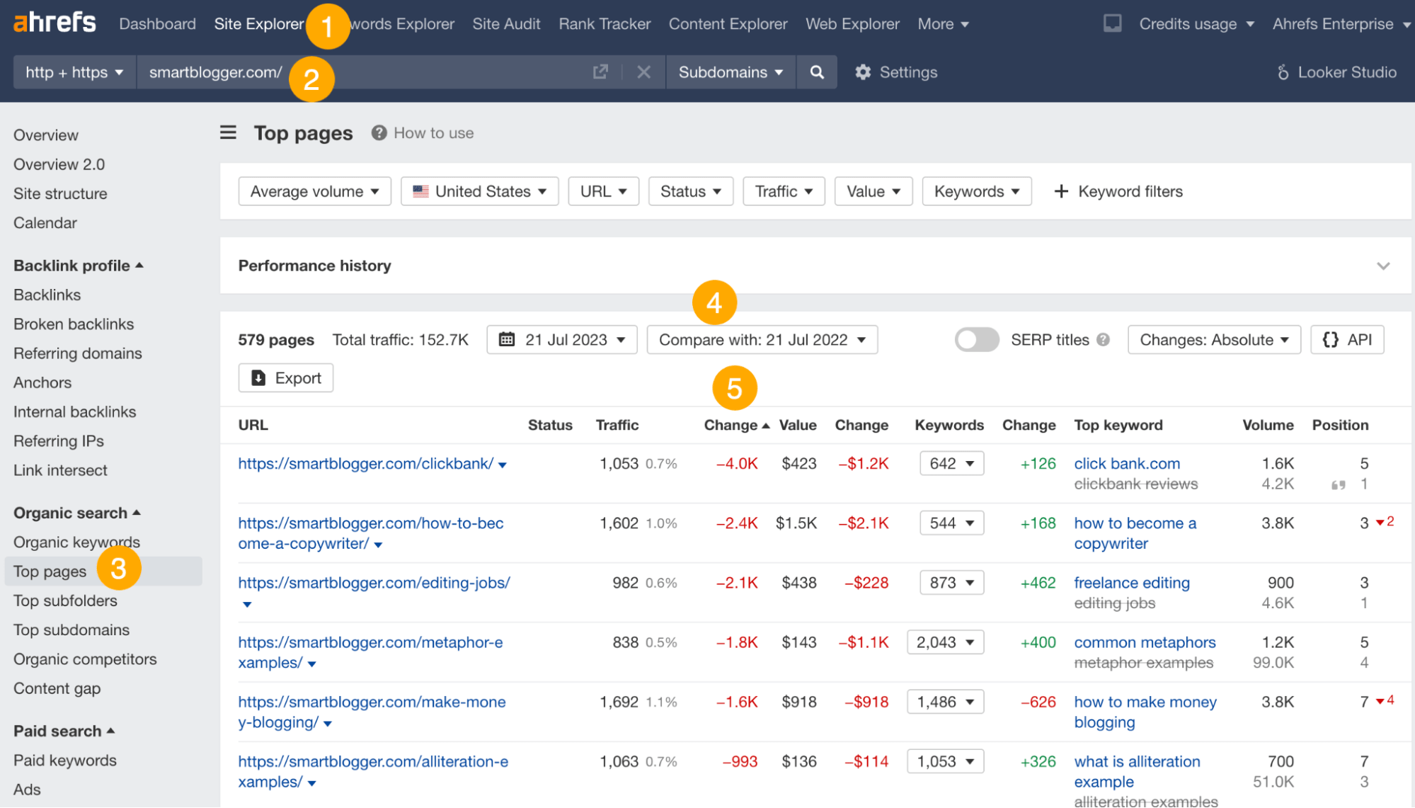
Task: Select Organic keywords in the sidebar
Action: tap(76, 542)
